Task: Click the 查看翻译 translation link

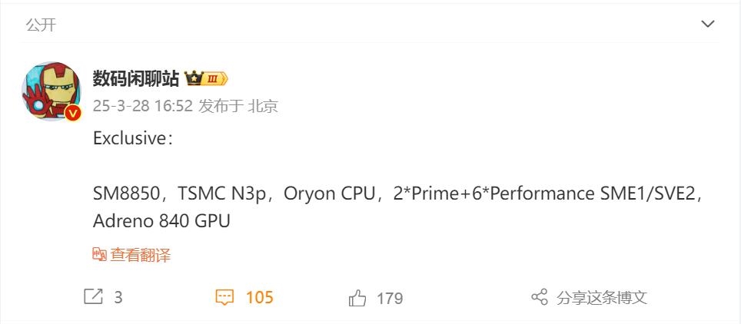Action: pyautogui.click(x=140, y=255)
